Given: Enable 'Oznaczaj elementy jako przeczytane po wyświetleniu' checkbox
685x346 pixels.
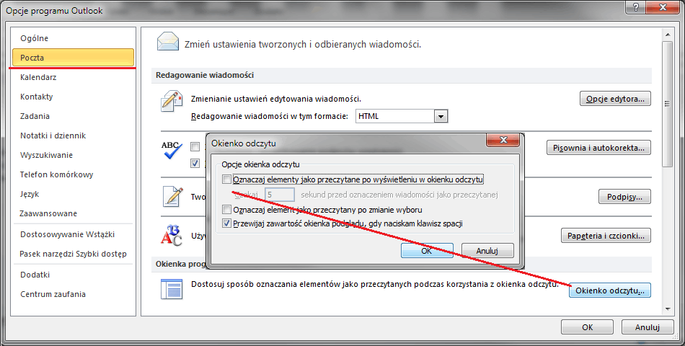Looking at the screenshot, I should (226, 179).
